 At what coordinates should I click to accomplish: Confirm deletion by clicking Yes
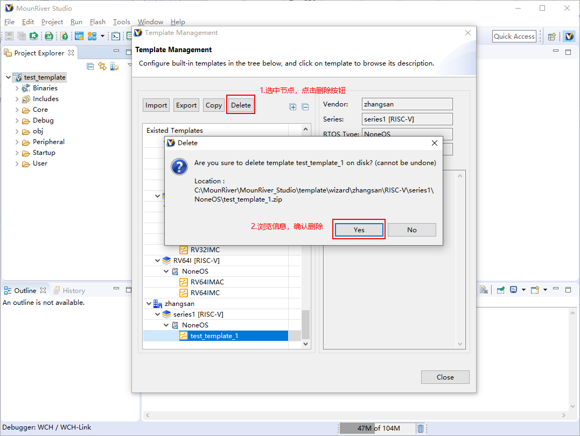pyautogui.click(x=359, y=230)
